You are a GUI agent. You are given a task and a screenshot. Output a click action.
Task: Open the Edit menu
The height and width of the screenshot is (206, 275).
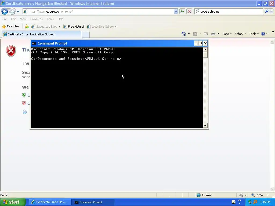pos(13,19)
